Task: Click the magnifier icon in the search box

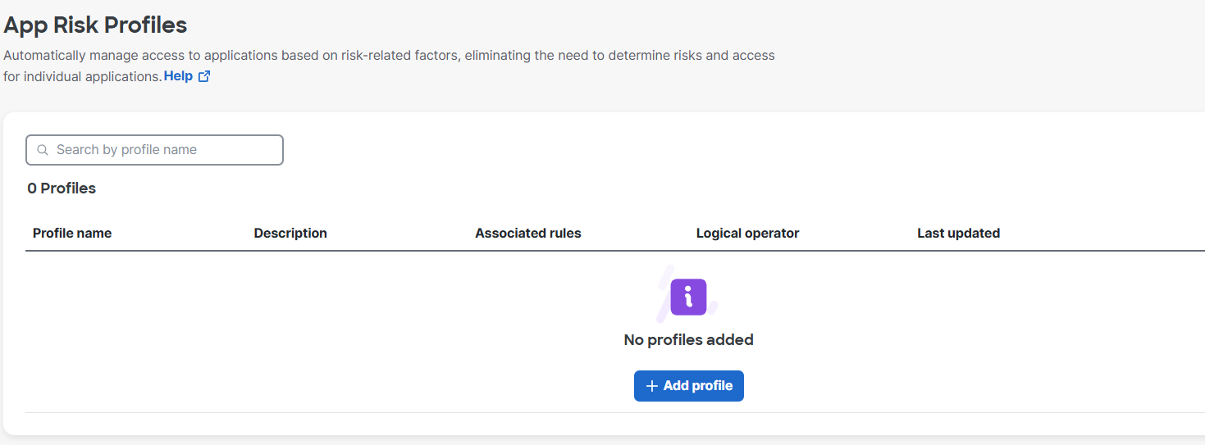Action: tap(43, 150)
